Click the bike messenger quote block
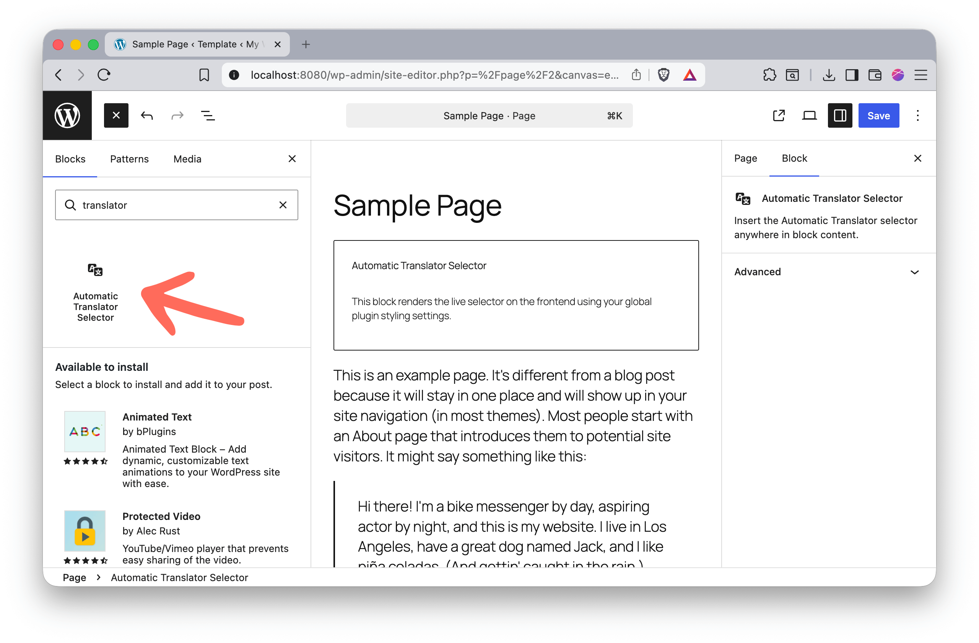Image resolution: width=979 pixels, height=643 pixels. coord(516,524)
